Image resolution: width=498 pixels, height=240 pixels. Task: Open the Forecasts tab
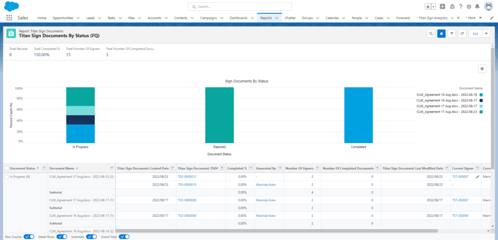(403, 17)
